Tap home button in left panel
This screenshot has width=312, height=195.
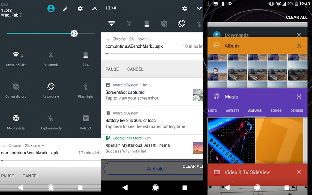(51, 188)
